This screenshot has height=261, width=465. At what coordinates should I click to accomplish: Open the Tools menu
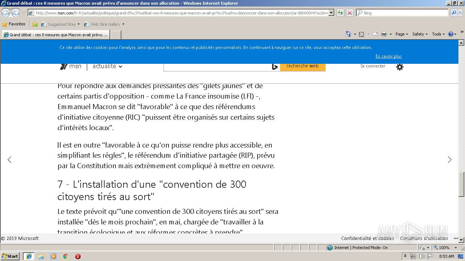tap(438, 34)
